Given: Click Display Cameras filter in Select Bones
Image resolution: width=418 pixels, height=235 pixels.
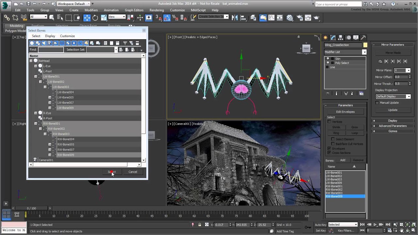Looking at the screenshot, I should 50,43.
